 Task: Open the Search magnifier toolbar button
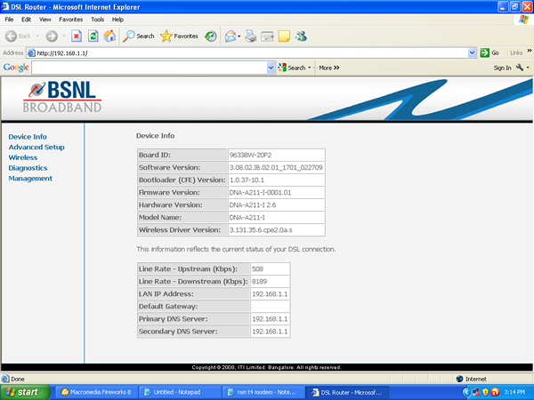[138, 36]
